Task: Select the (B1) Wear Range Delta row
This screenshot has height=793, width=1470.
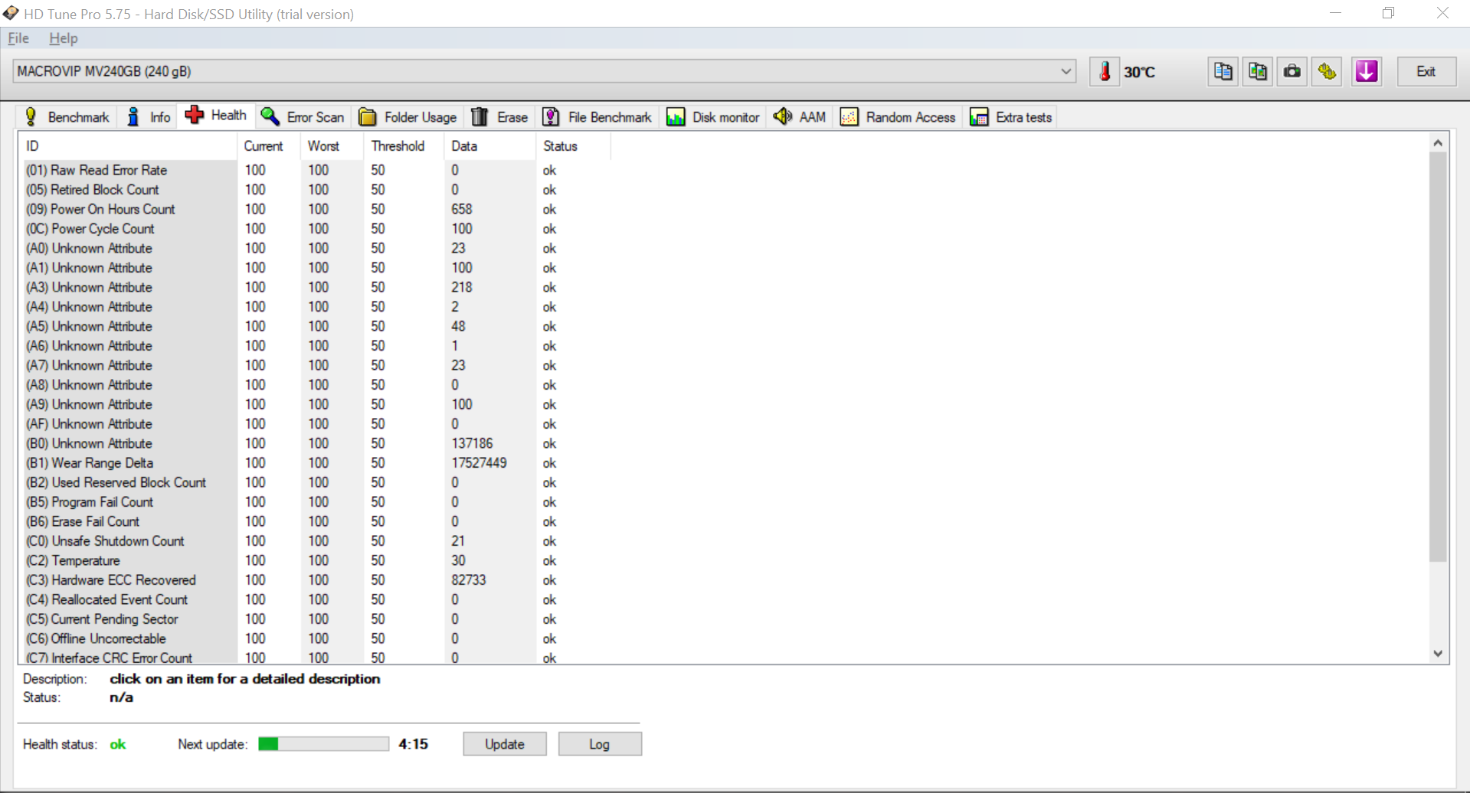Action: (315, 463)
